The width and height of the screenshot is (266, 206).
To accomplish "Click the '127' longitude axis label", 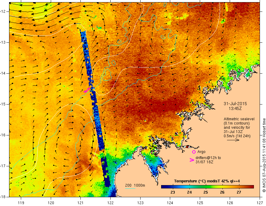I will (x=260, y=203).
